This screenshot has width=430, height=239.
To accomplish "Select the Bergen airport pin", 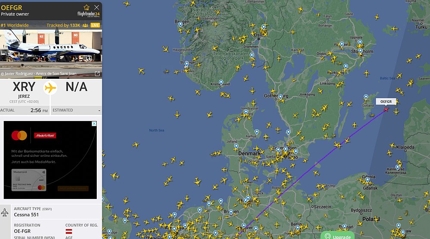I will point(181,25).
